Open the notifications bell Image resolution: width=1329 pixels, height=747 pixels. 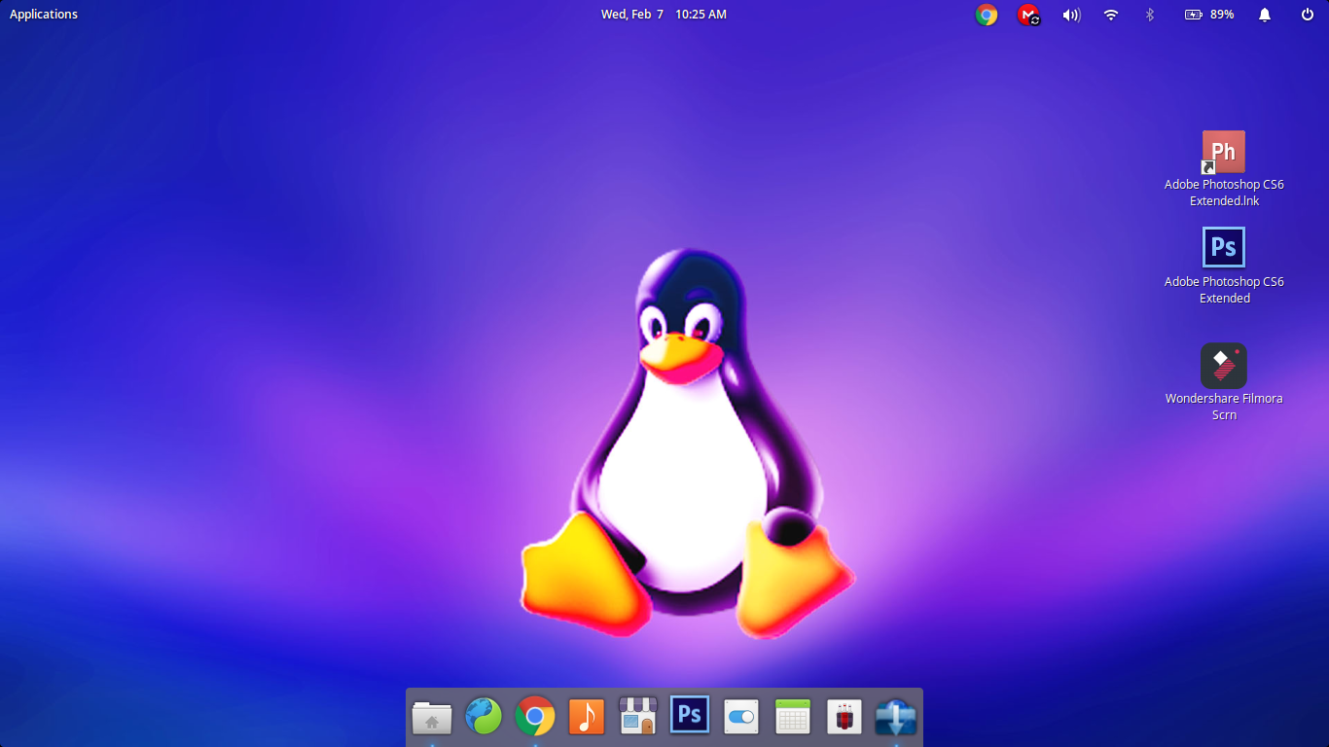(x=1265, y=15)
